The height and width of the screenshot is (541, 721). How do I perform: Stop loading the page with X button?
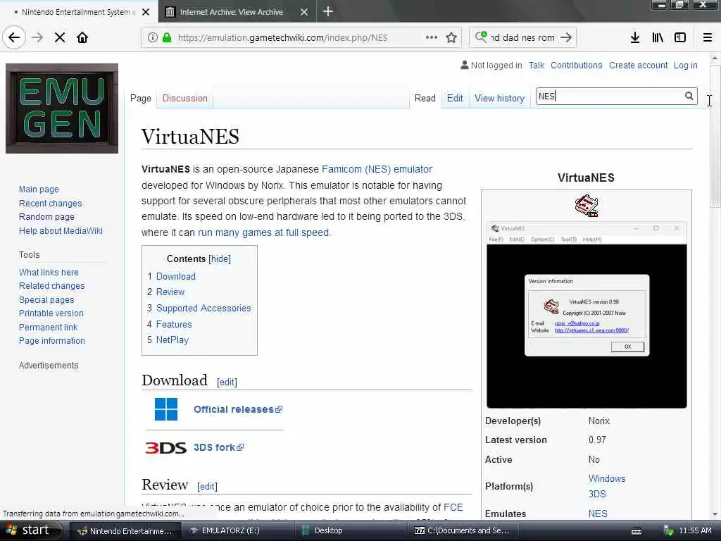tap(60, 38)
